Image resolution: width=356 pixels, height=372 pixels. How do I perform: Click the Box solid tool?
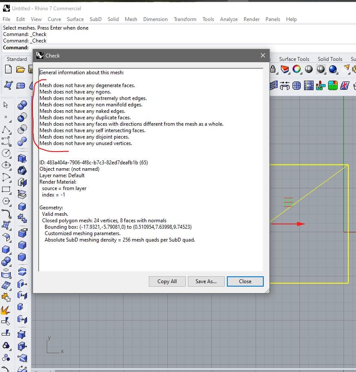pyautogui.click(x=6, y=249)
